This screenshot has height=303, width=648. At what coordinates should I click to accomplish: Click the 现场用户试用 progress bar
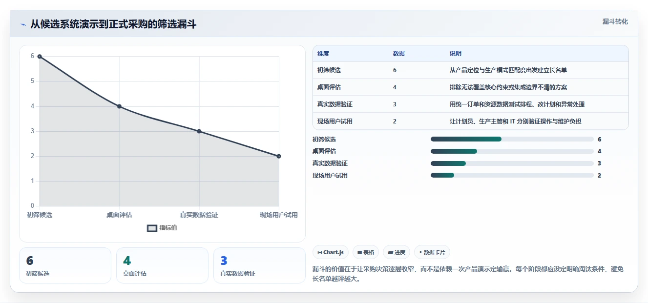click(512, 175)
